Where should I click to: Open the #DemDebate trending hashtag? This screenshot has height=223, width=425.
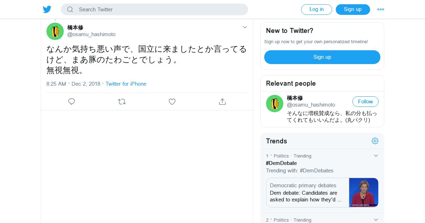281,163
